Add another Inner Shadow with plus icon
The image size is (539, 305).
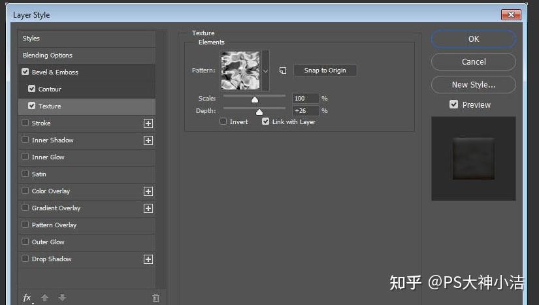(148, 140)
